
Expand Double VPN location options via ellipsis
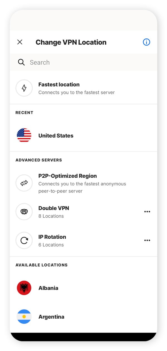pyautogui.click(x=147, y=212)
